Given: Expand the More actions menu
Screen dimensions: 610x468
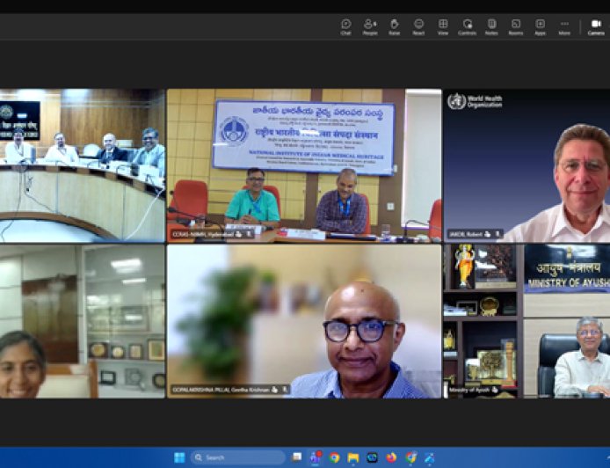Looking at the screenshot, I should [x=564, y=27].
